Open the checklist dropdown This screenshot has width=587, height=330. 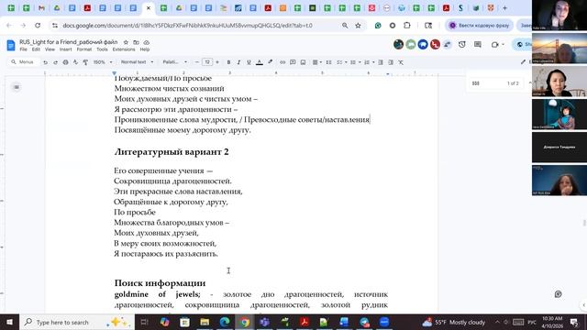click(x=341, y=62)
